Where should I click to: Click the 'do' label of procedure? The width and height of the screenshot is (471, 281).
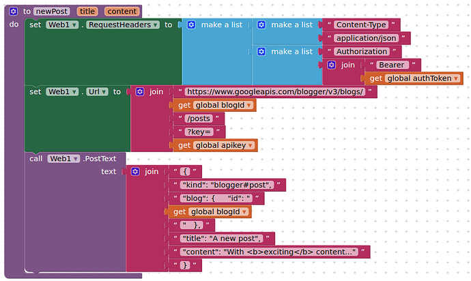[14, 25]
